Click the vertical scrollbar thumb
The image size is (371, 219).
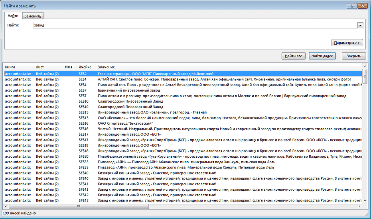[365, 76]
